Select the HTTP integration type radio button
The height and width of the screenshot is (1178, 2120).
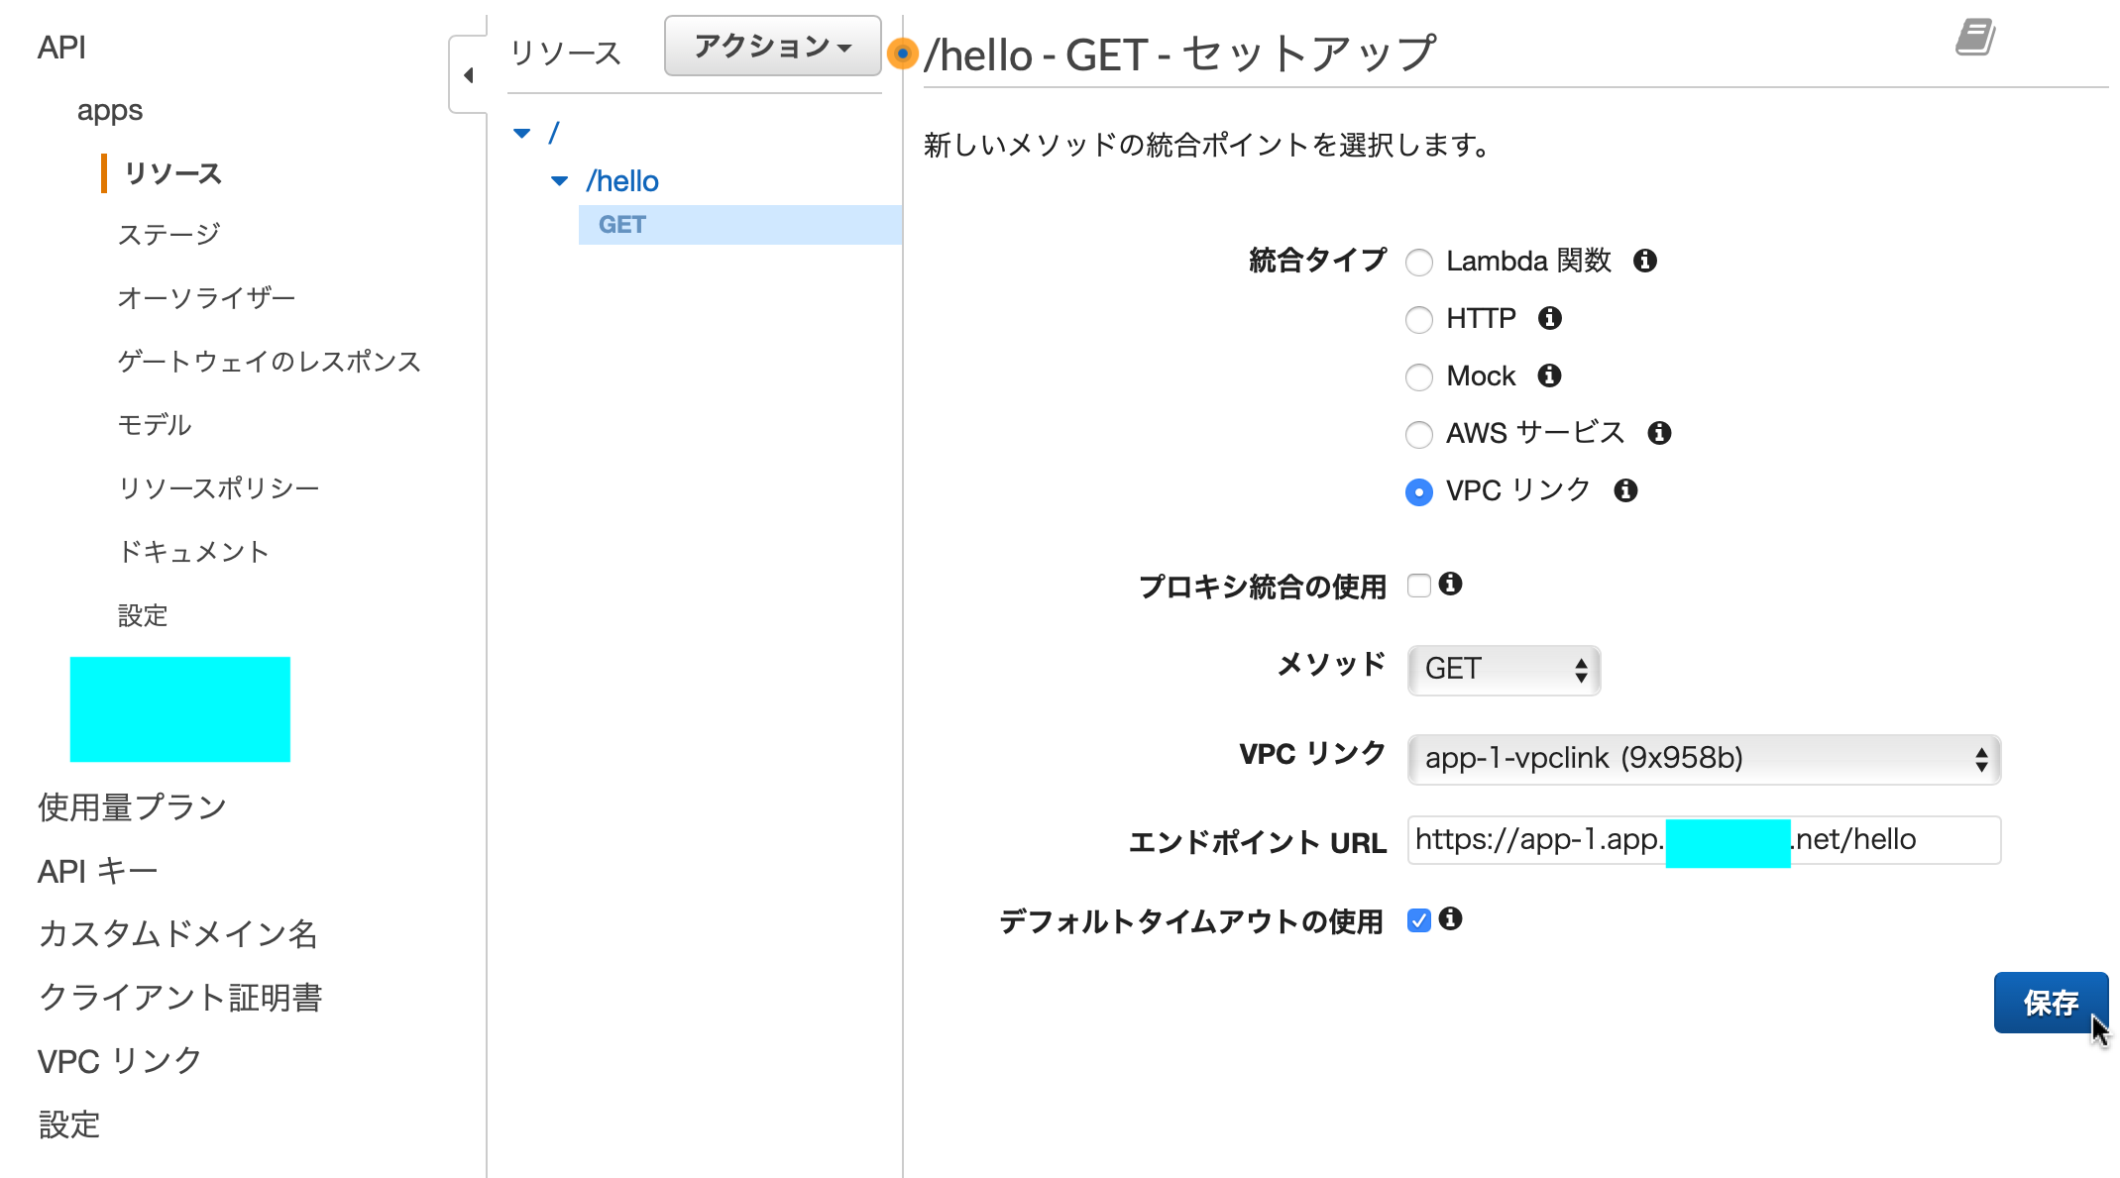[x=1419, y=320]
